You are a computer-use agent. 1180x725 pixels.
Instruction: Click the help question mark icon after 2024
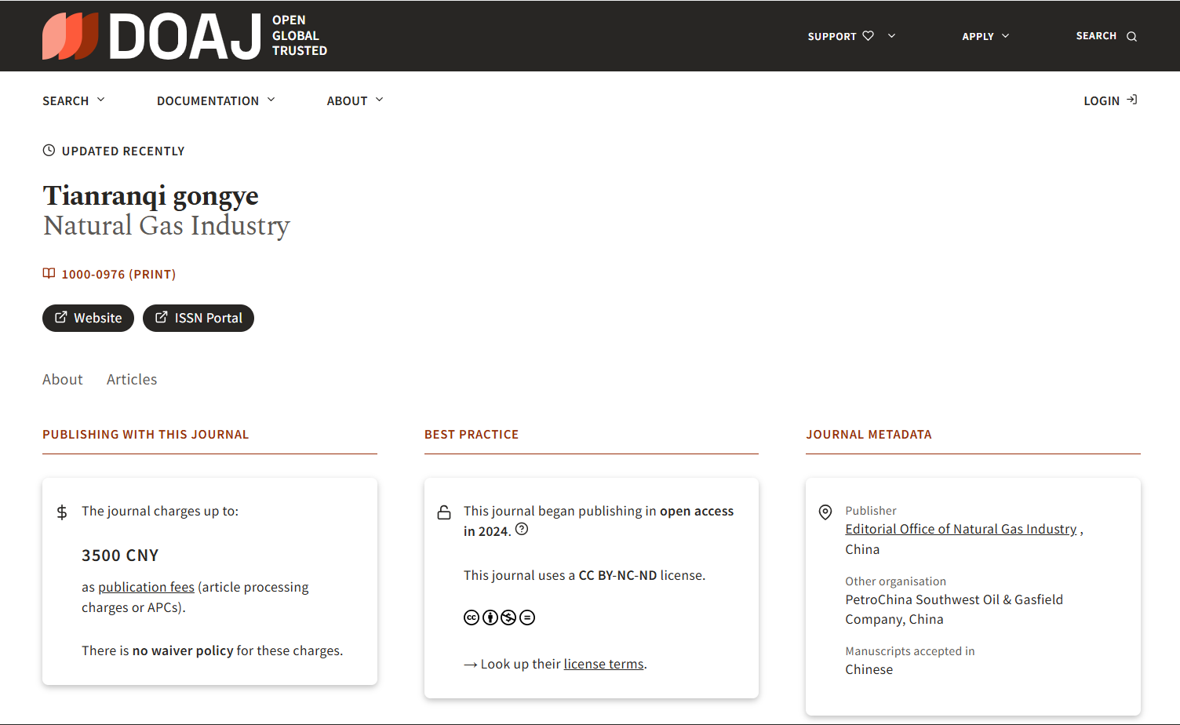tap(522, 530)
